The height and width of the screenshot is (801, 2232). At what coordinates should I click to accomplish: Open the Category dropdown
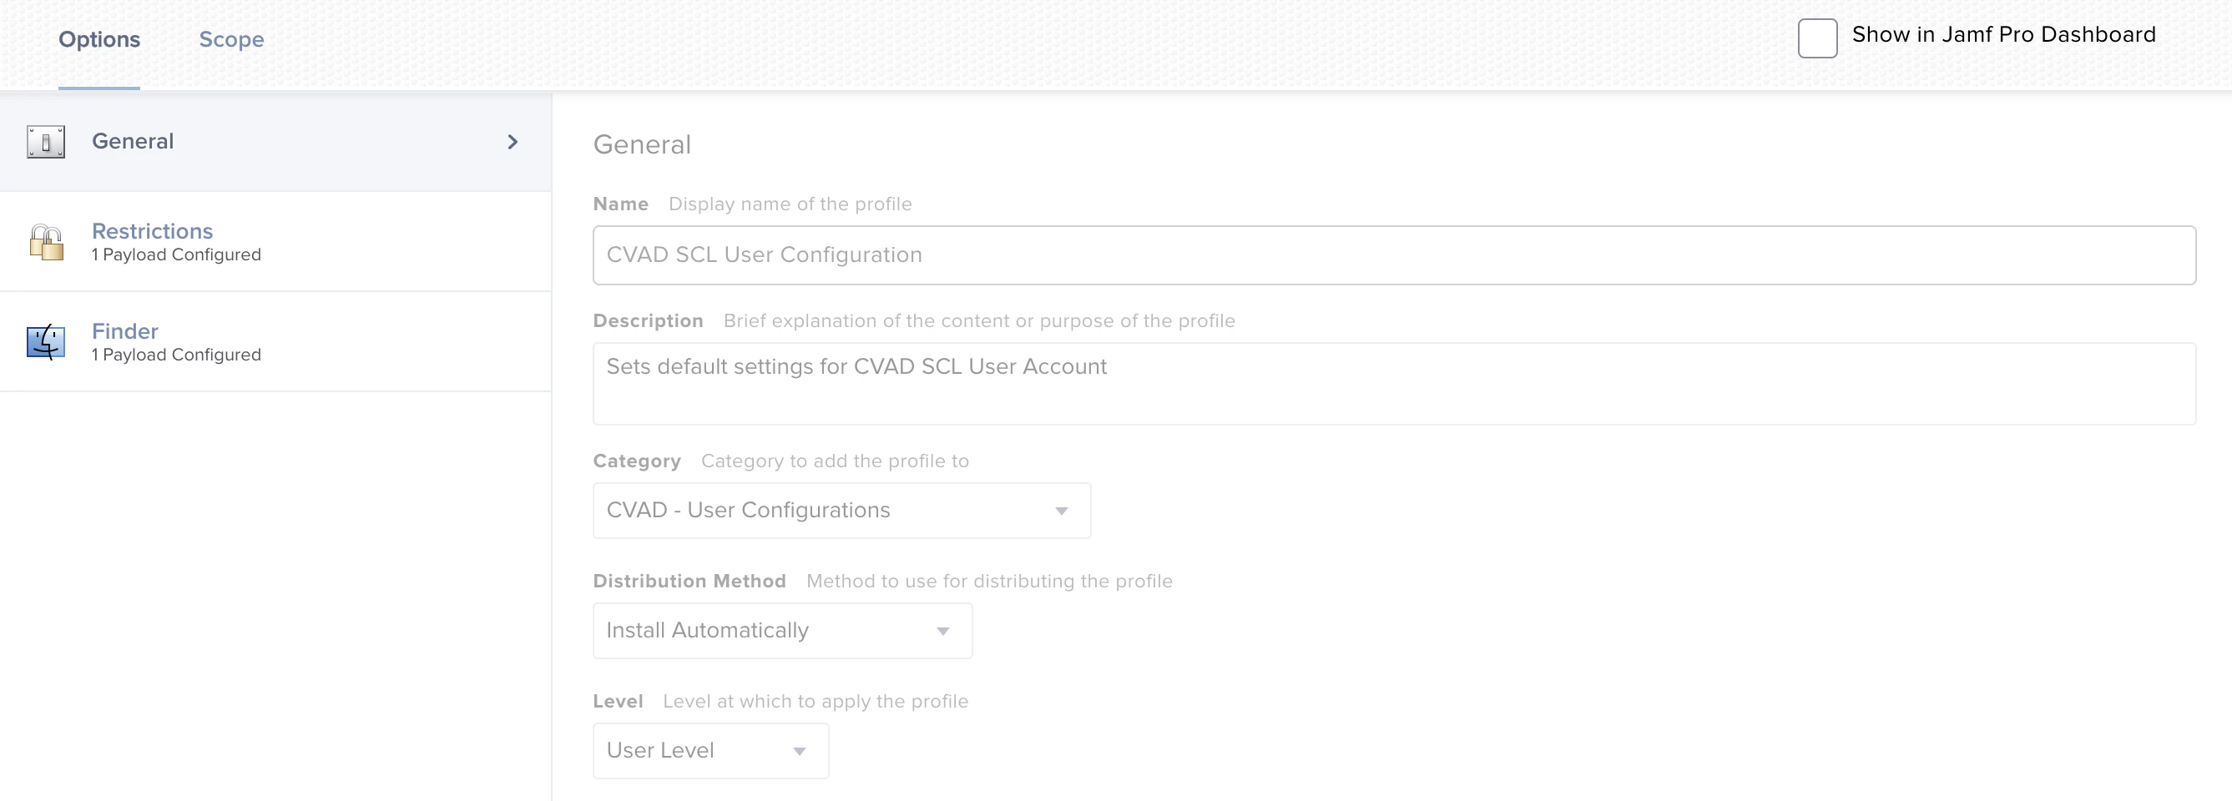click(x=841, y=511)
